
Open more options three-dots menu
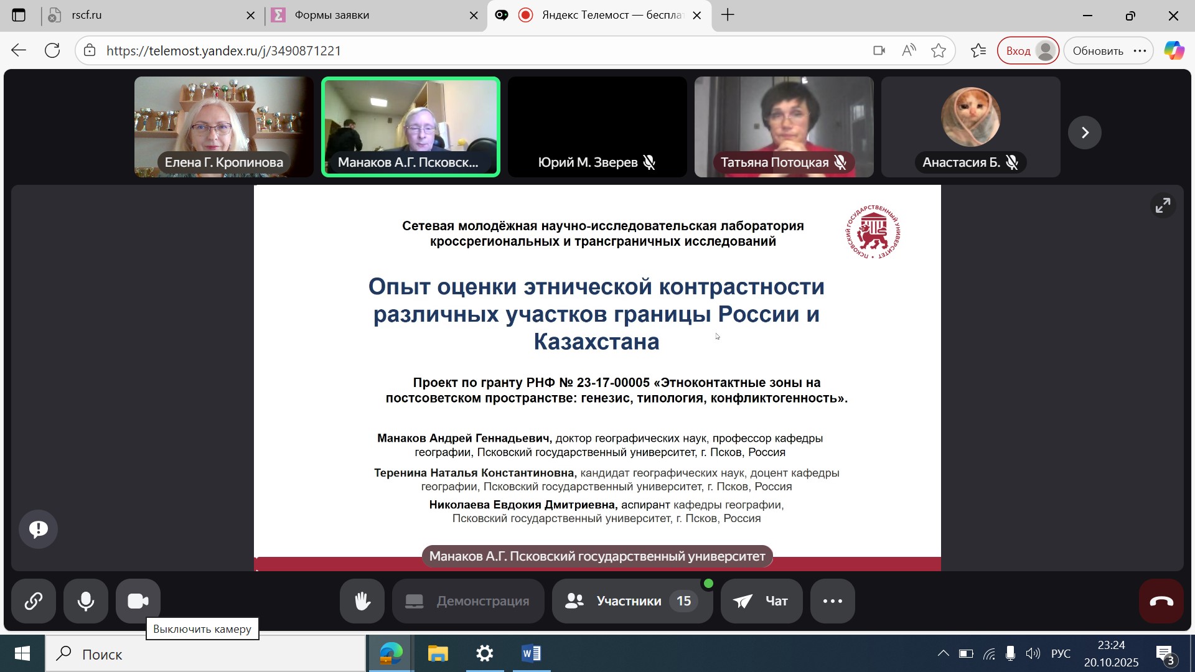(833, 601)
